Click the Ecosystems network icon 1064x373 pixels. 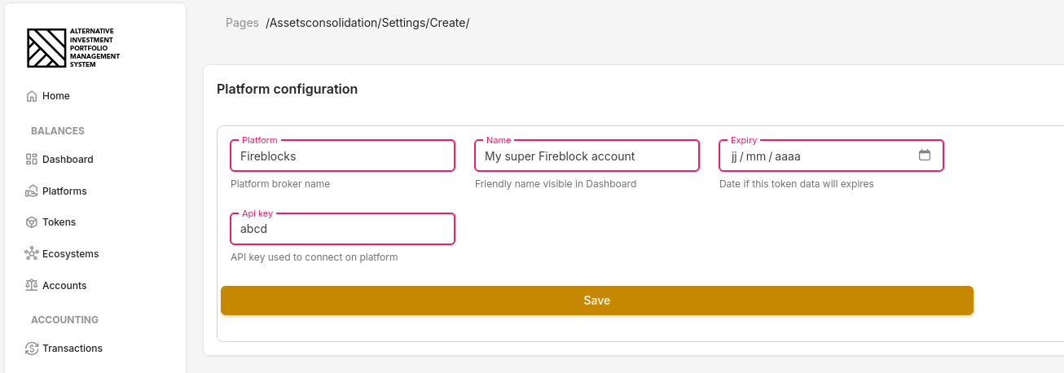click(x=32, y=254)
